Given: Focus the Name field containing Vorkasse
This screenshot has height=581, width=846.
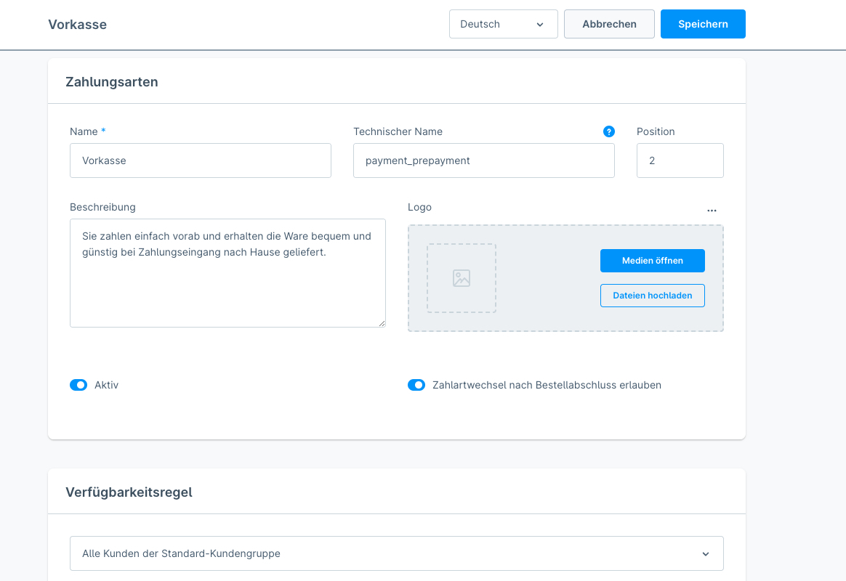Looking at the screenshot, I should tap(200, 161).
